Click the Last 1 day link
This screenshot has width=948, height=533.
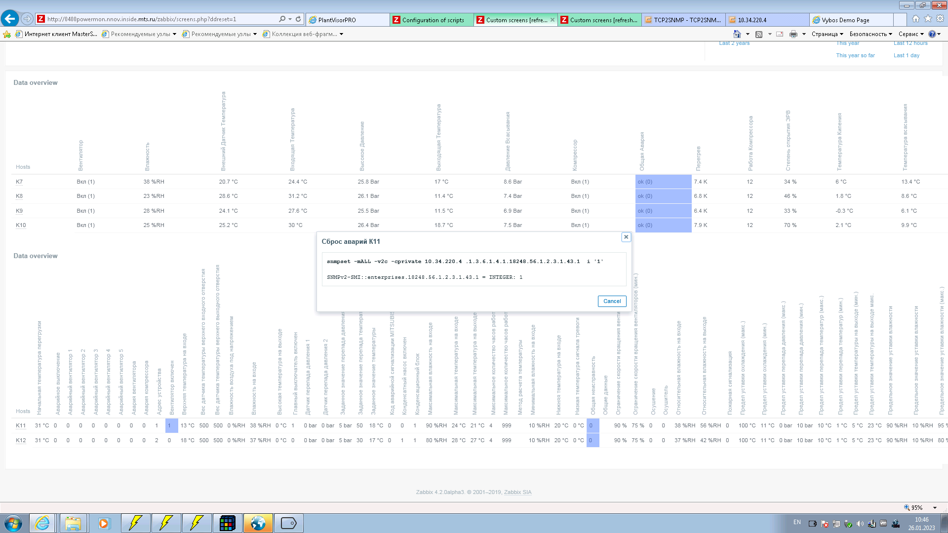pos(906,55)
